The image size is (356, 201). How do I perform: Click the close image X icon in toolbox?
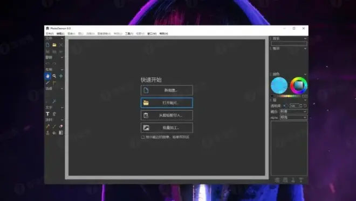tap(61, 45)
